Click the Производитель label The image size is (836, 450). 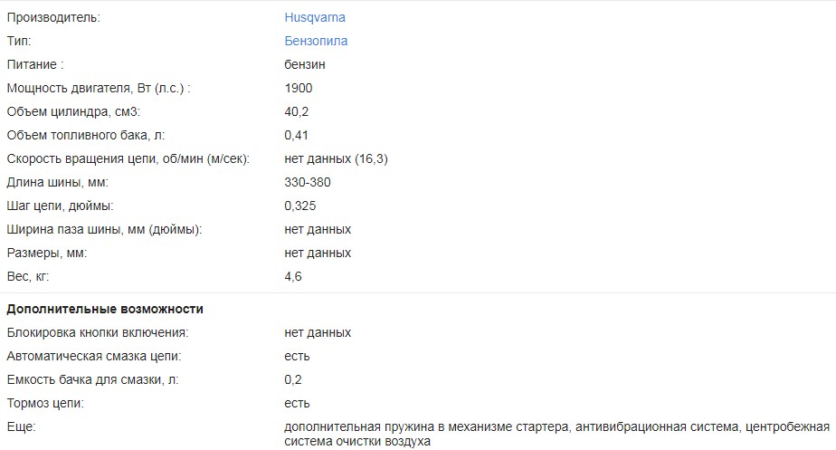point(53,17)
